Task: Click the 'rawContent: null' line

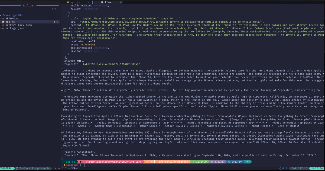Action: (x=83, y=41)
